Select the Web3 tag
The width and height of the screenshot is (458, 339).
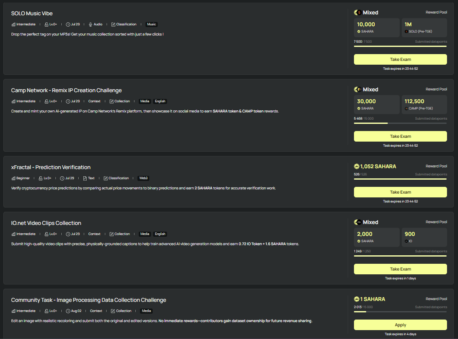click(143, 178)
